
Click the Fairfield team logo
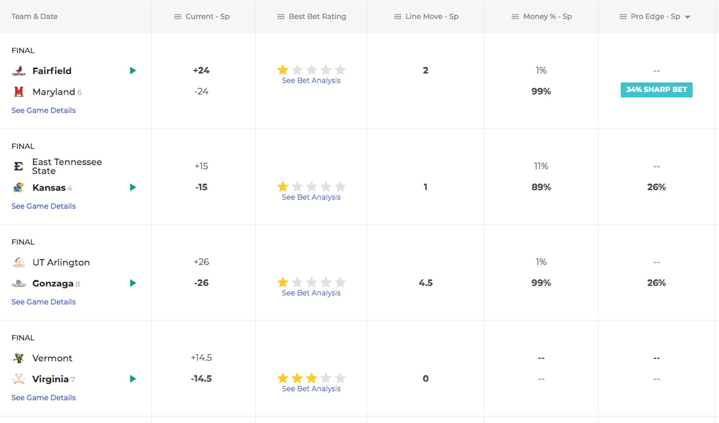point(19,71)
